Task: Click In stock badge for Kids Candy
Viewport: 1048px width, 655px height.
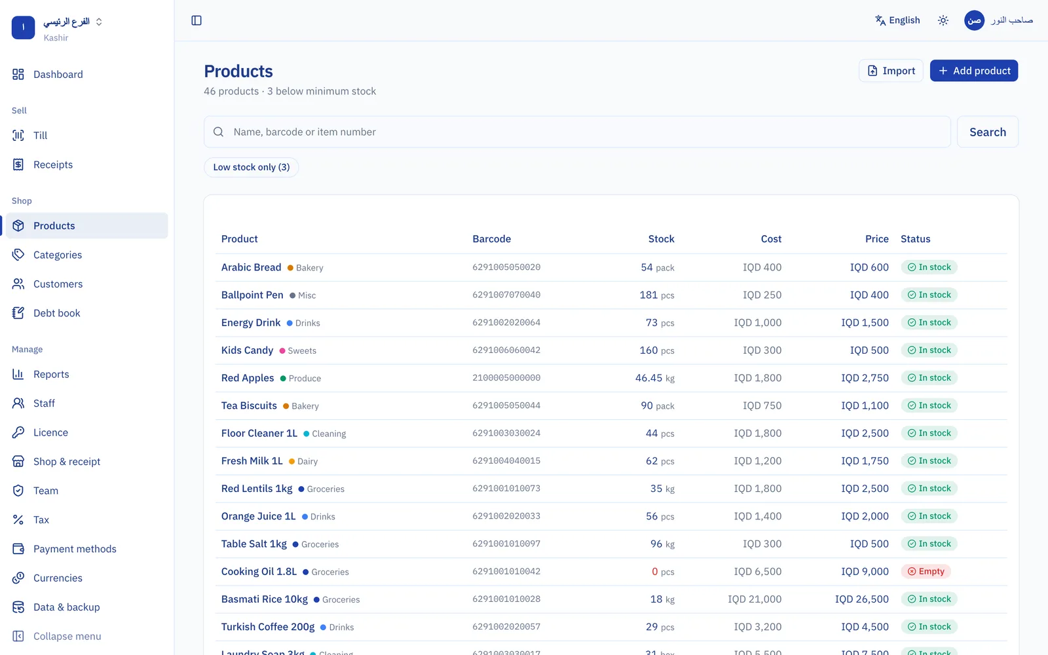Action: [929, 350]
